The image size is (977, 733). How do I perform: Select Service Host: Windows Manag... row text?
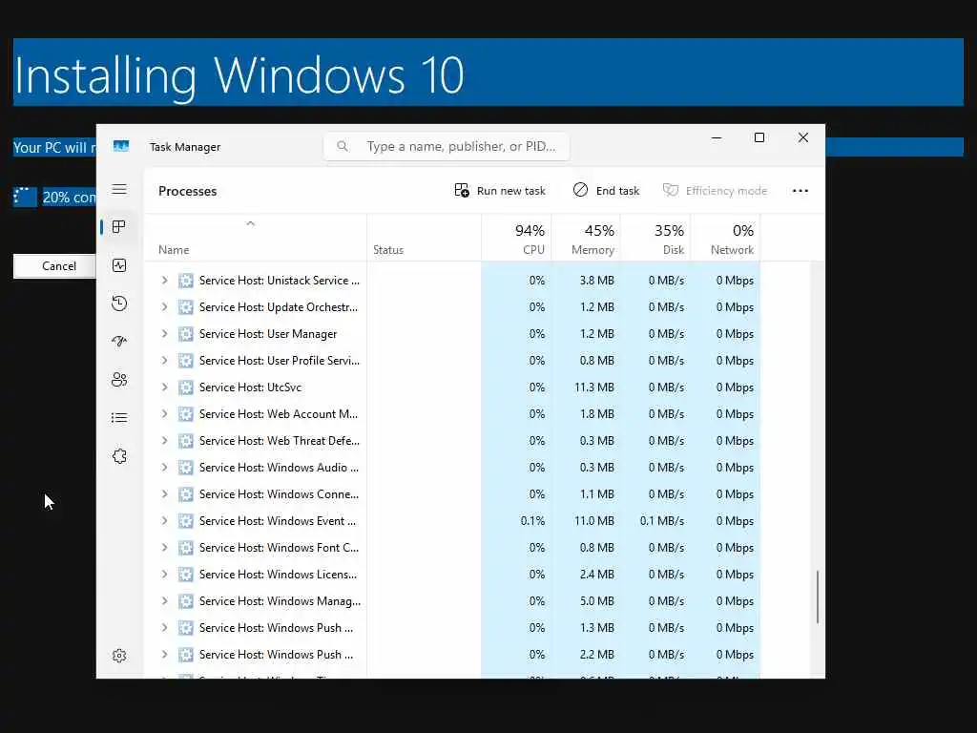pyautogui.click(x=280, y=601)
